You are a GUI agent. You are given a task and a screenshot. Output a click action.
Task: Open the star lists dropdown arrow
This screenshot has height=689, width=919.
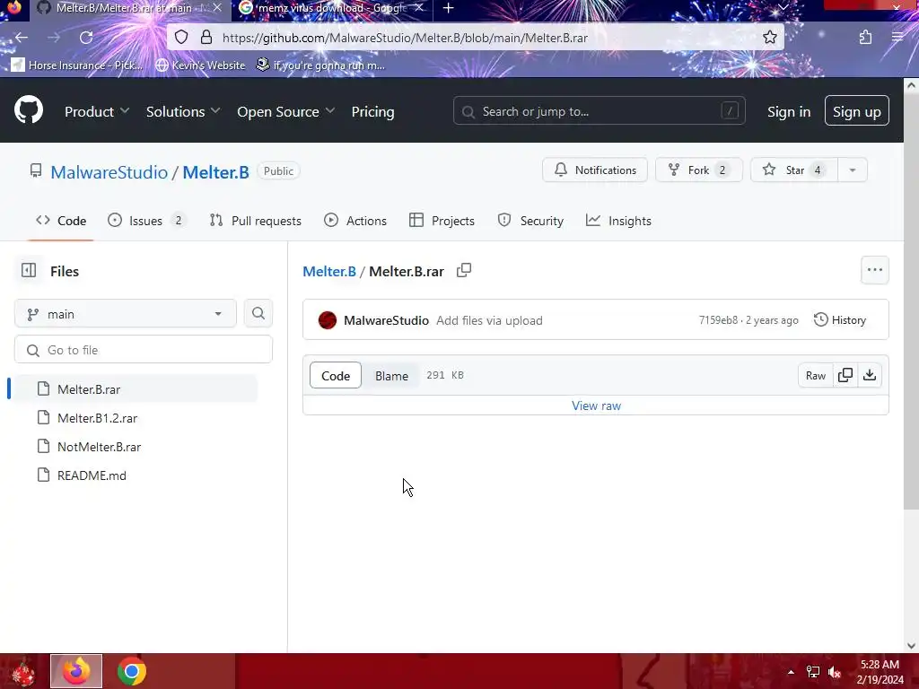[x=853, y=170]
